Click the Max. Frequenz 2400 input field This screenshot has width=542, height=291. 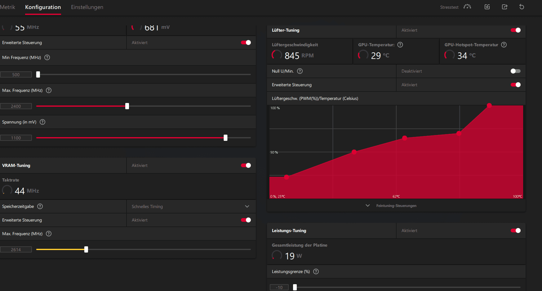16,106
